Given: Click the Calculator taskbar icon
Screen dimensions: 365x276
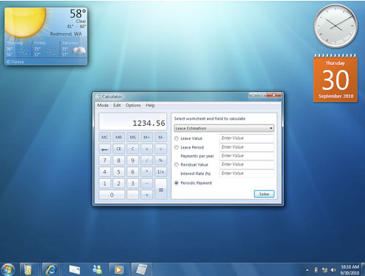Looking at the screenshot, I should coord(141,269).
